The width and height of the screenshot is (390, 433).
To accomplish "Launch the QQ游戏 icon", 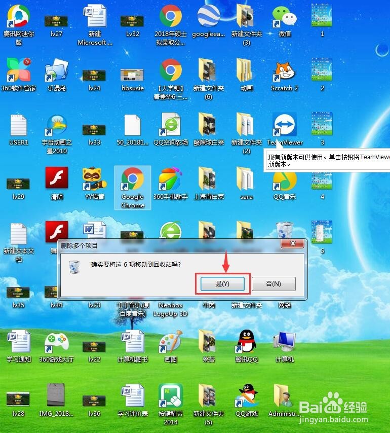I will click(x=246, y=395).
